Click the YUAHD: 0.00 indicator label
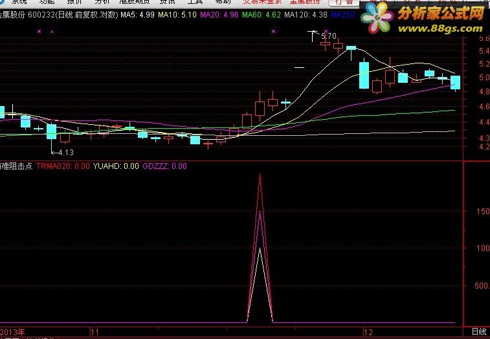Image resolution: width=490 pixels, height=339 pixels. click(116, 166)
